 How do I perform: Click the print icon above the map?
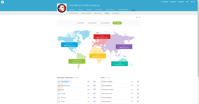tap(139, 17)
